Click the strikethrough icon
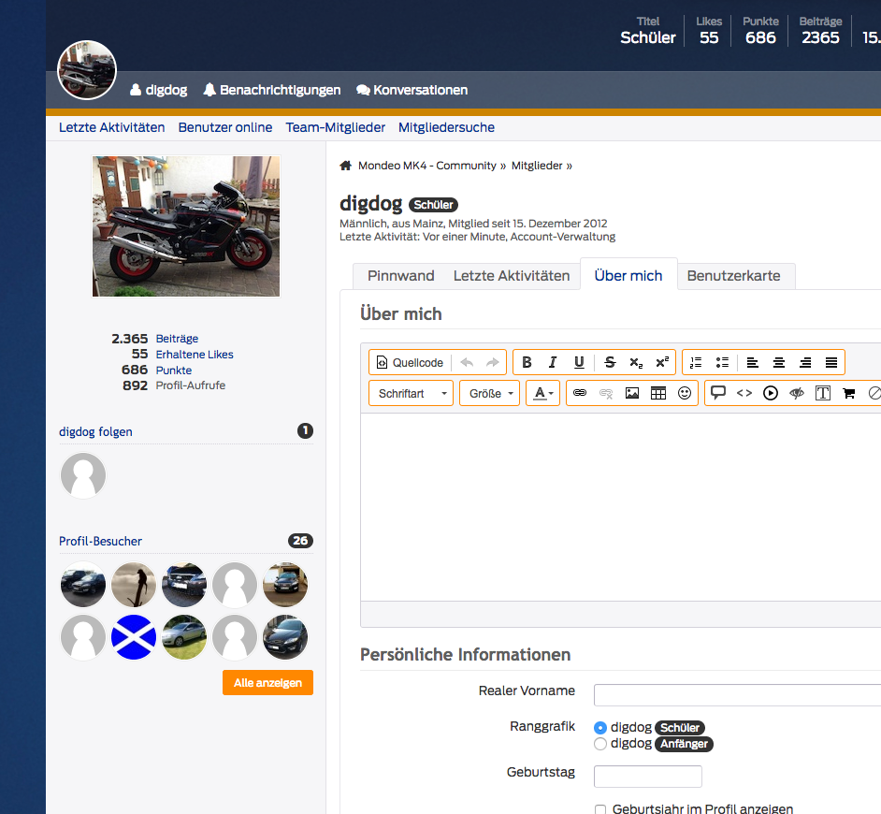881x814 pixels. coord(610,363)
